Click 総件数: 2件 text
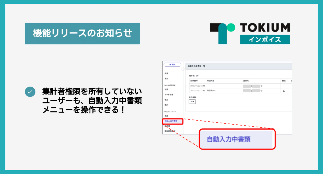The height and width of the screenshot is (174, 323). pyautogui.click(x=194, y=76)
